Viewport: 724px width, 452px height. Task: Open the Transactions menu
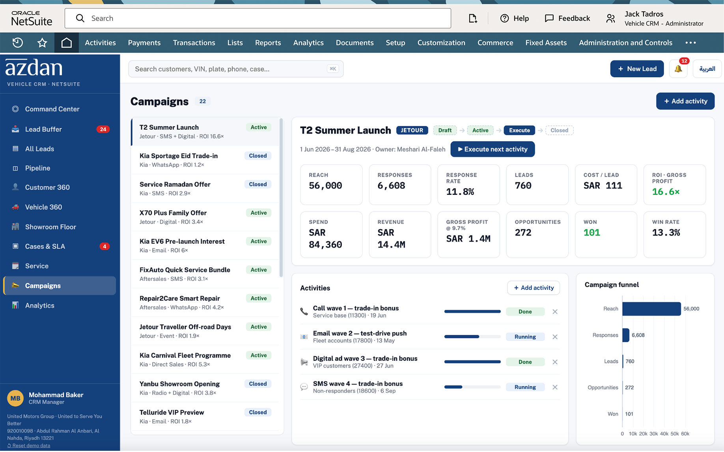coord(194,43)
